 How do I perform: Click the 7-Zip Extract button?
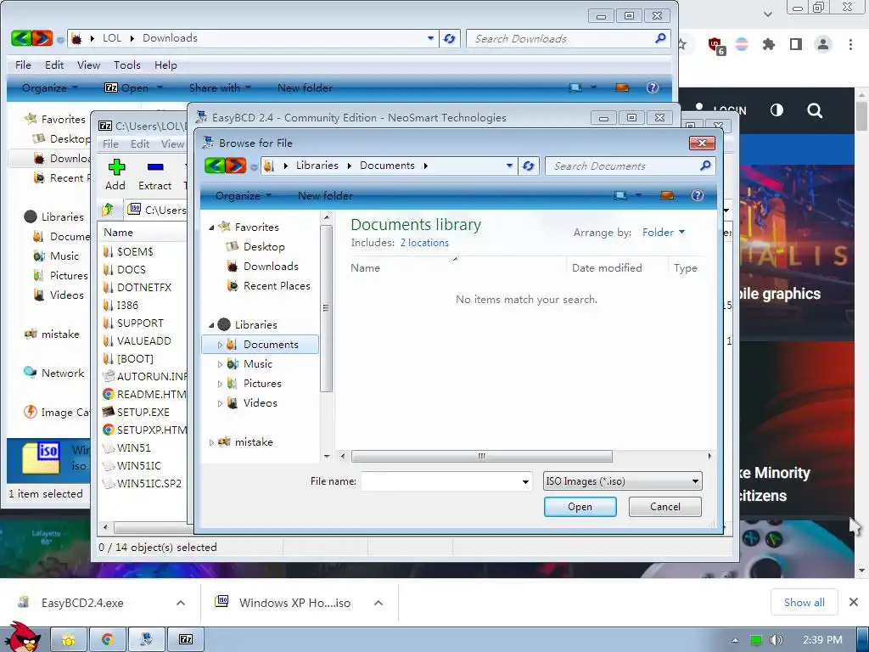click(154, 175)
